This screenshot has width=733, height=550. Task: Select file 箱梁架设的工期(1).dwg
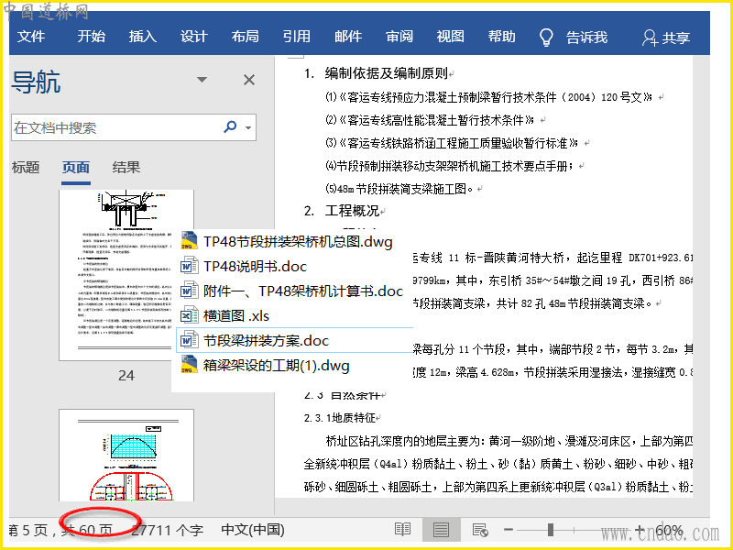point(277,365)
